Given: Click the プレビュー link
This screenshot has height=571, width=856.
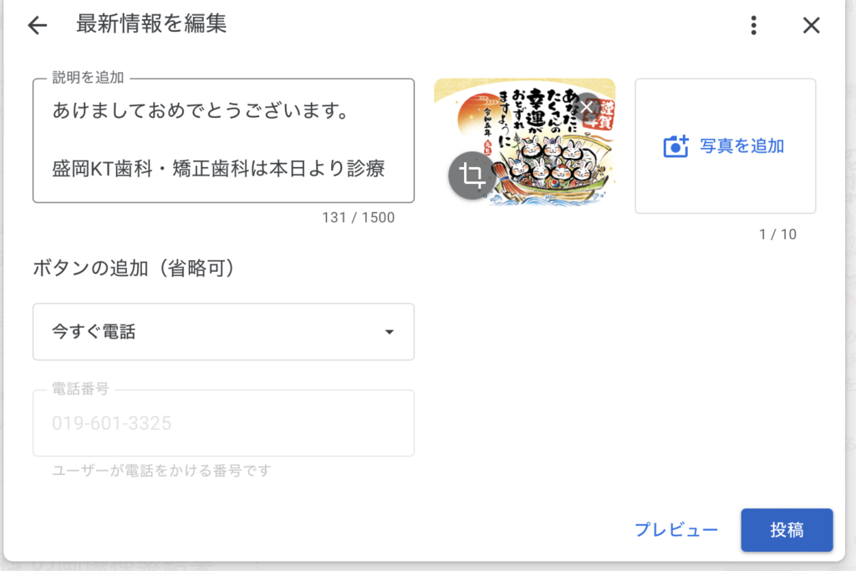Looking at the screenshot, I should 676,530.
